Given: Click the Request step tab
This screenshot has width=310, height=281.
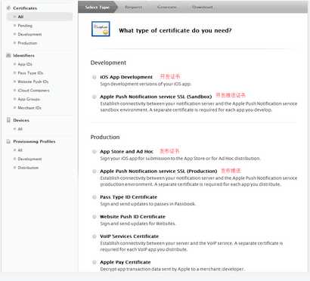Looking at the screenshot, I should (x=133, y=8).
